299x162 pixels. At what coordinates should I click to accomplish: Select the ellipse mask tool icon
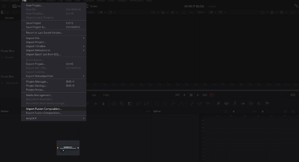tap(165, 103)
